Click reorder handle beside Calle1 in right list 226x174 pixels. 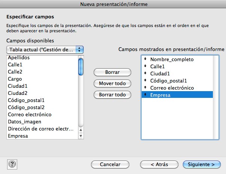(x=145, y=66)
